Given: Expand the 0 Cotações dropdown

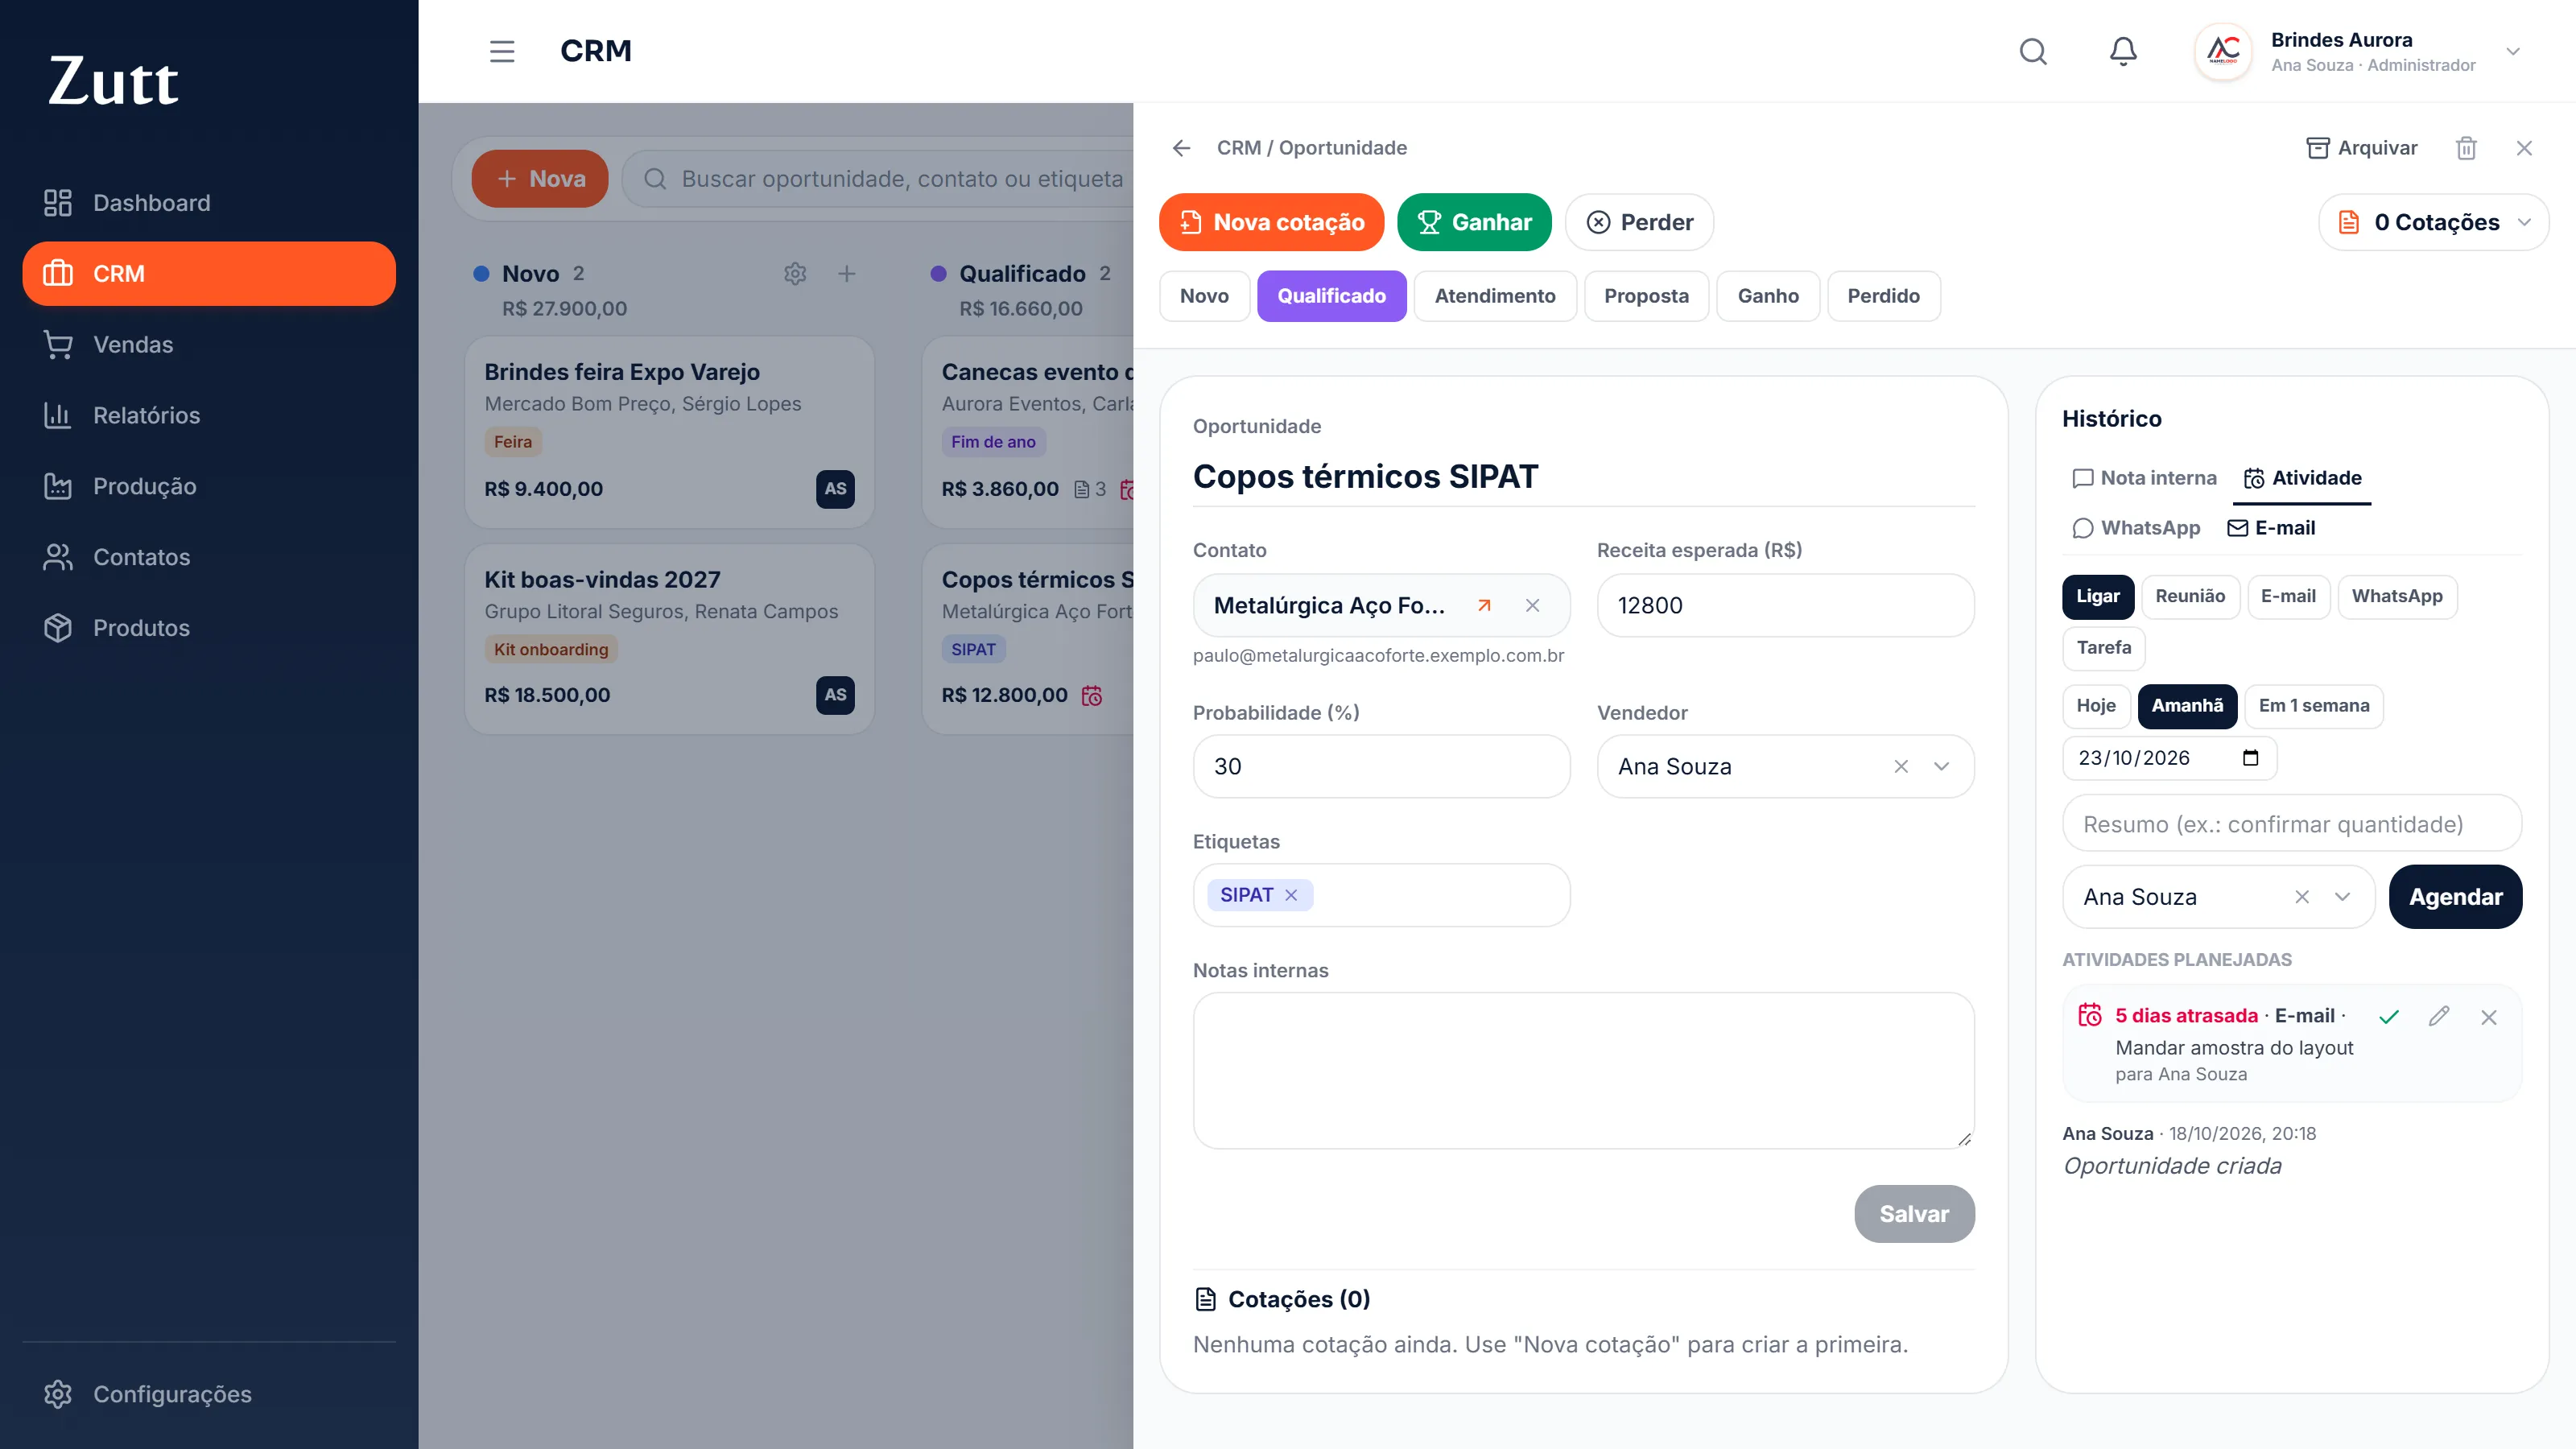Looking at the screenshot, I should pos(2434,222).
